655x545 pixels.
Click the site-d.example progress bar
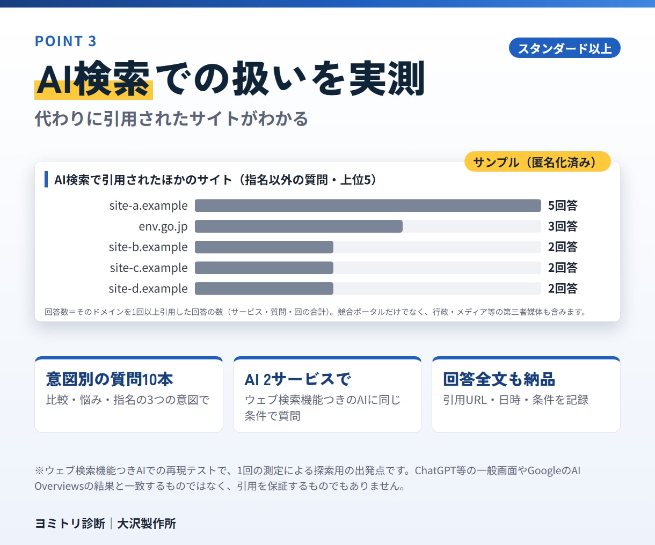[368, 289]
